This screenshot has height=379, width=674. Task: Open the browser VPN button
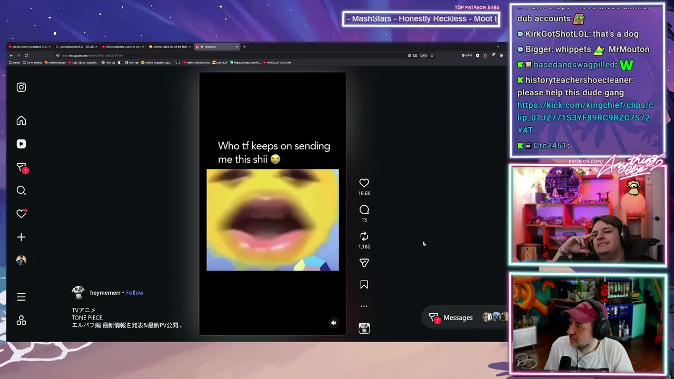coord(467,55)
